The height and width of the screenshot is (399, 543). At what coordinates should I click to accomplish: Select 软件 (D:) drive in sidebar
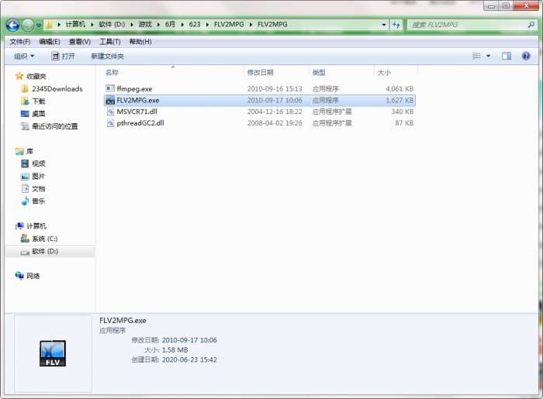click(45, 251)
